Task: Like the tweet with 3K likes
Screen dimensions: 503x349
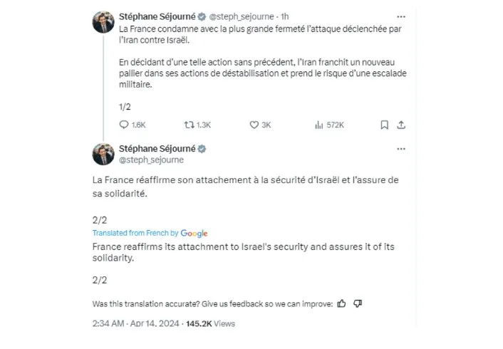Action: click(254, 125)
